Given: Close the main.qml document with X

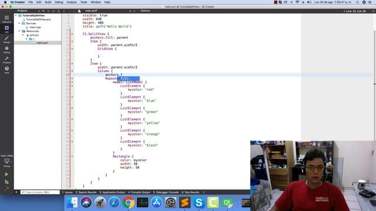Looking at the screenshot, I should pos(135,11).
